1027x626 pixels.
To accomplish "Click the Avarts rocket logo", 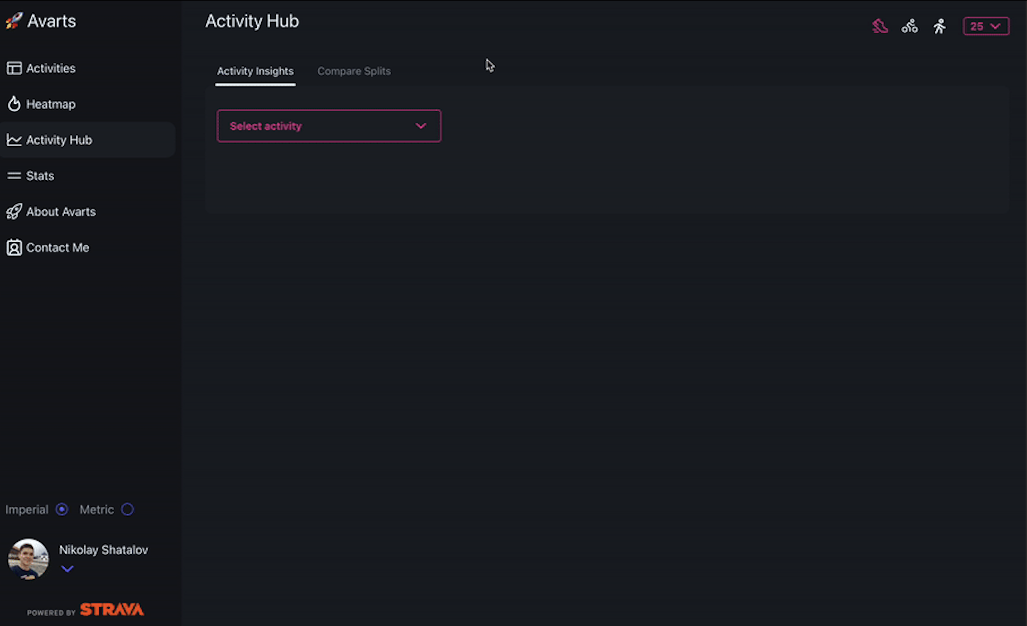I will click(x=14, y=20).
